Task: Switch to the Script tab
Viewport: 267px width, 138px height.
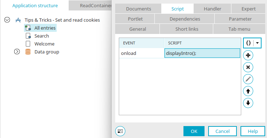Action: pyautogui.click(x=177, y=9)
